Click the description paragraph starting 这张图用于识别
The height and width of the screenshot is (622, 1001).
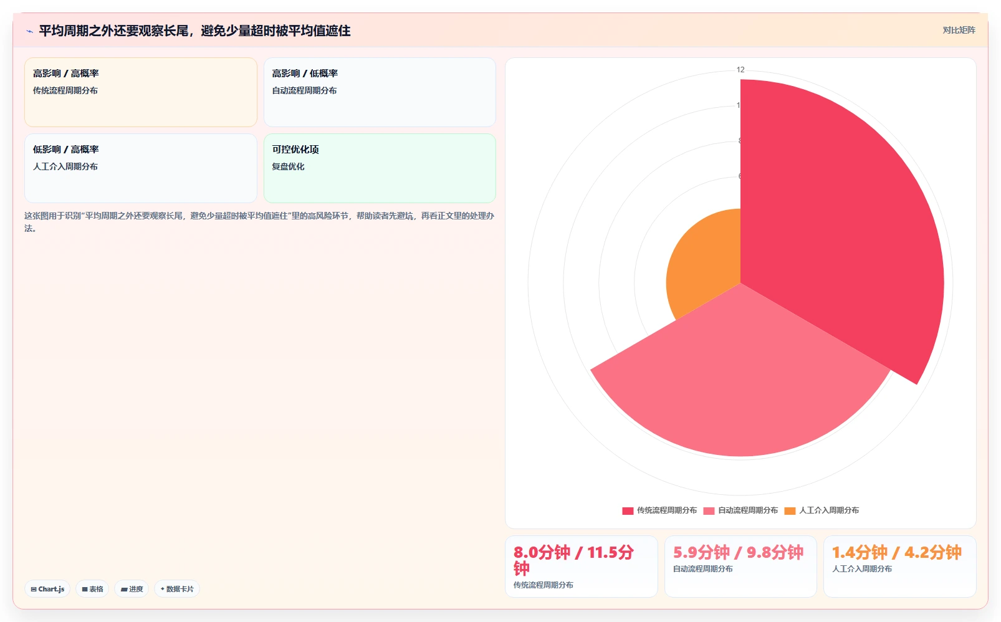click(259, 222)
